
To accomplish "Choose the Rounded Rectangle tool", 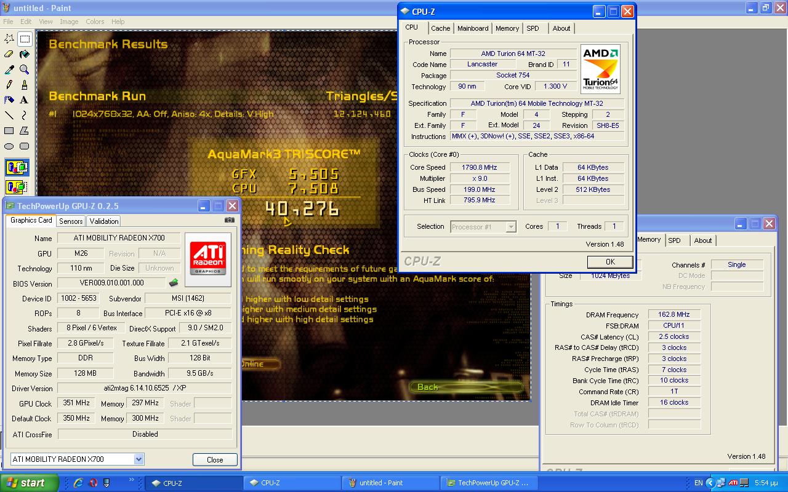I will click(x=25, y=146).
